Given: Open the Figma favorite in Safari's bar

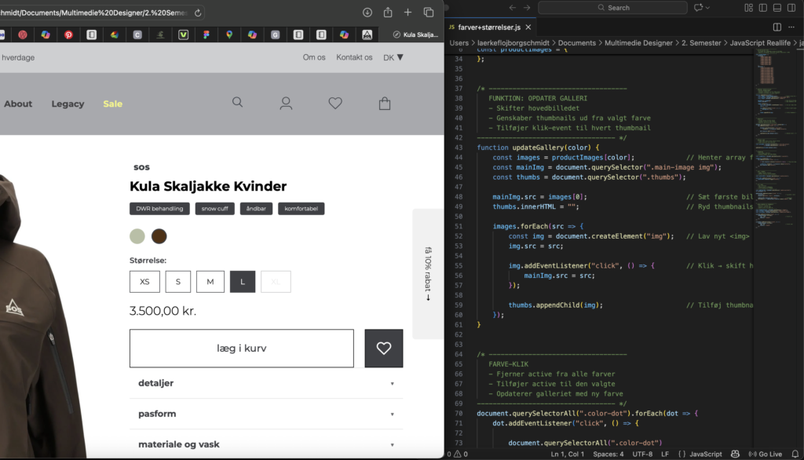Looking at the screenshot, I should [206, 35].
